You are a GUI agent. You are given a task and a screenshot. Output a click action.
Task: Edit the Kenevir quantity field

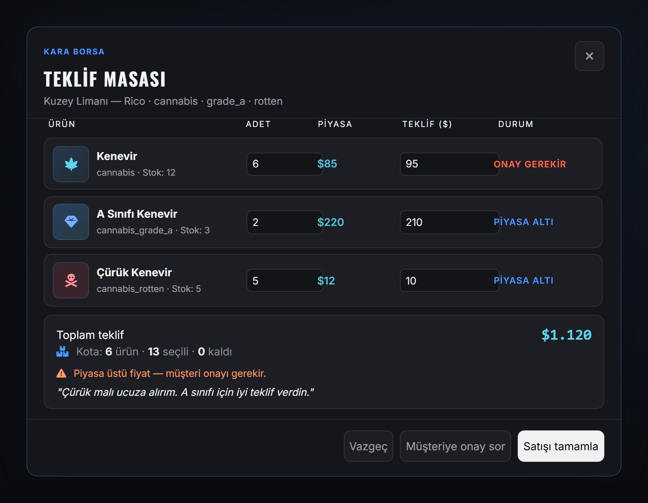[x=284, y=164]
